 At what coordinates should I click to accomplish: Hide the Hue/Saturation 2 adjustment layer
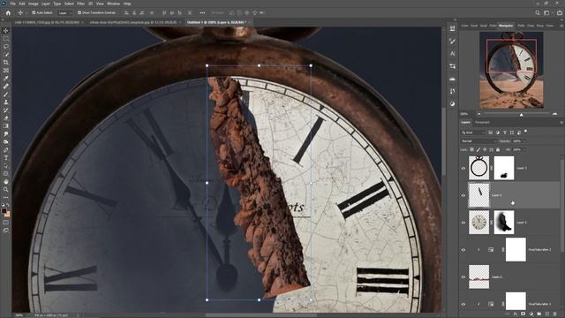tap(463, 249)
